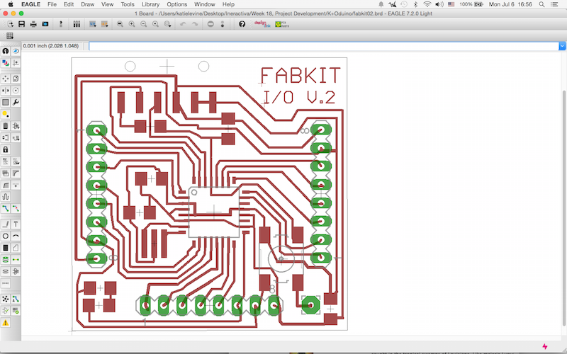Select the Hole tool
Screen dimensions: 567x354
tap(6, 271)
